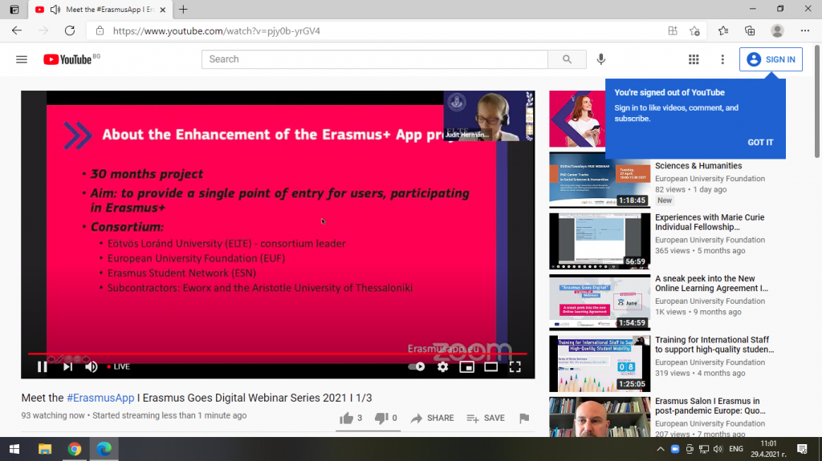Image resolution: width=822 pixels, height=461 pixels.
Task: Mute the player volume icon
Action: (92, 366)
